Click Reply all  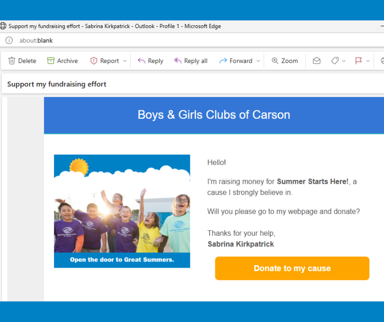(x=190, y=60)
